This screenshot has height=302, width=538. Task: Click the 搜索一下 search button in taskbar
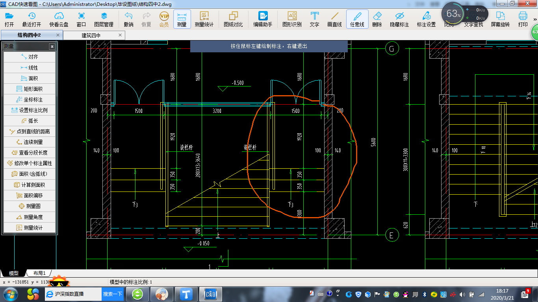(x=113, y=294)
